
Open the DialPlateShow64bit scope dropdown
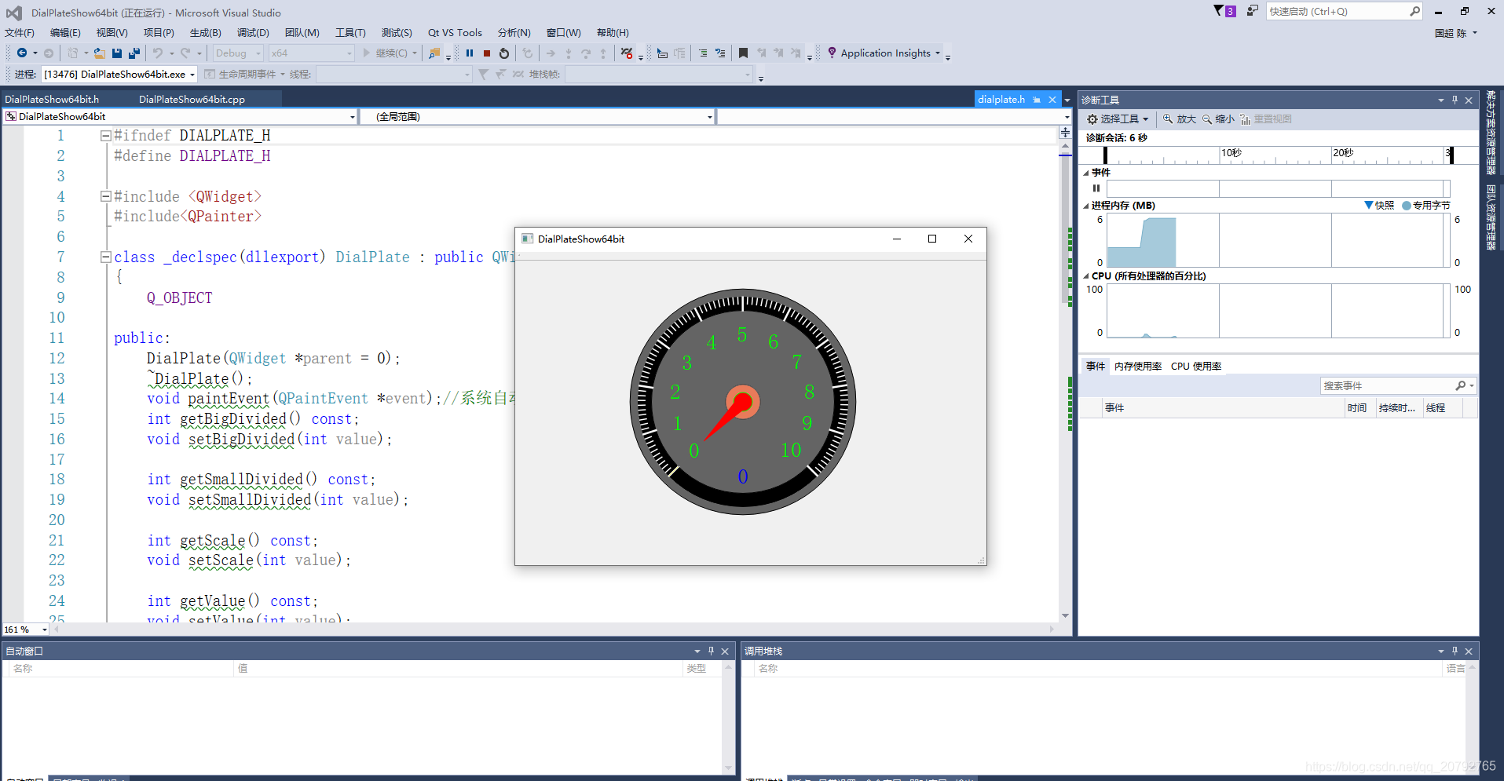click(x=180, y=117)
